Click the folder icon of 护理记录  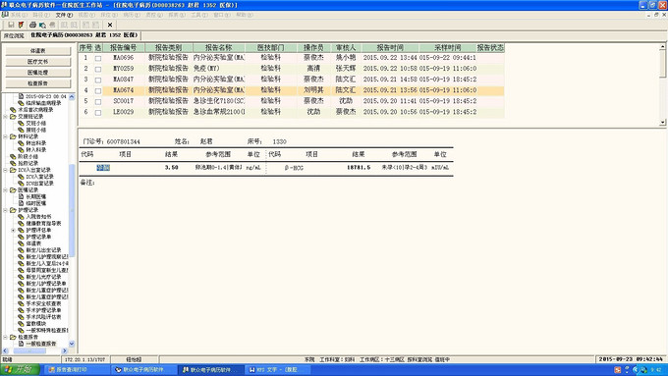[x=13, y=210]
